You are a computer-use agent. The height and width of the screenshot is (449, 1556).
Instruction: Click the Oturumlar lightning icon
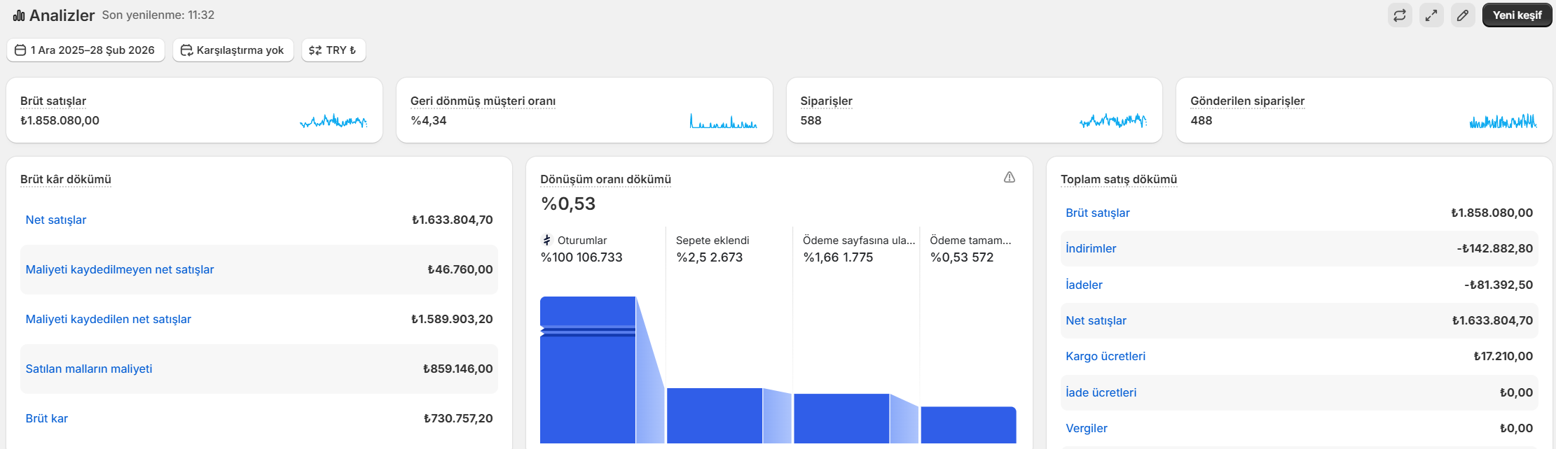click(547, 240)
